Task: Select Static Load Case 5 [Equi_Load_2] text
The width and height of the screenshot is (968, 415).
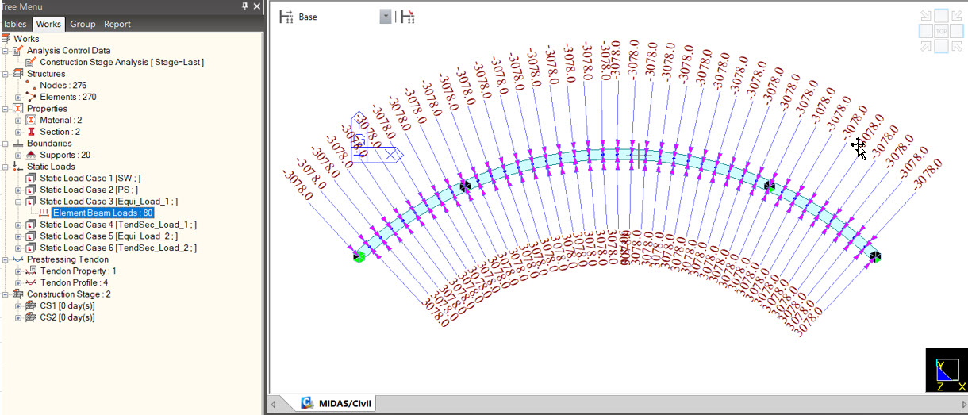Action: tap(109, 236)
